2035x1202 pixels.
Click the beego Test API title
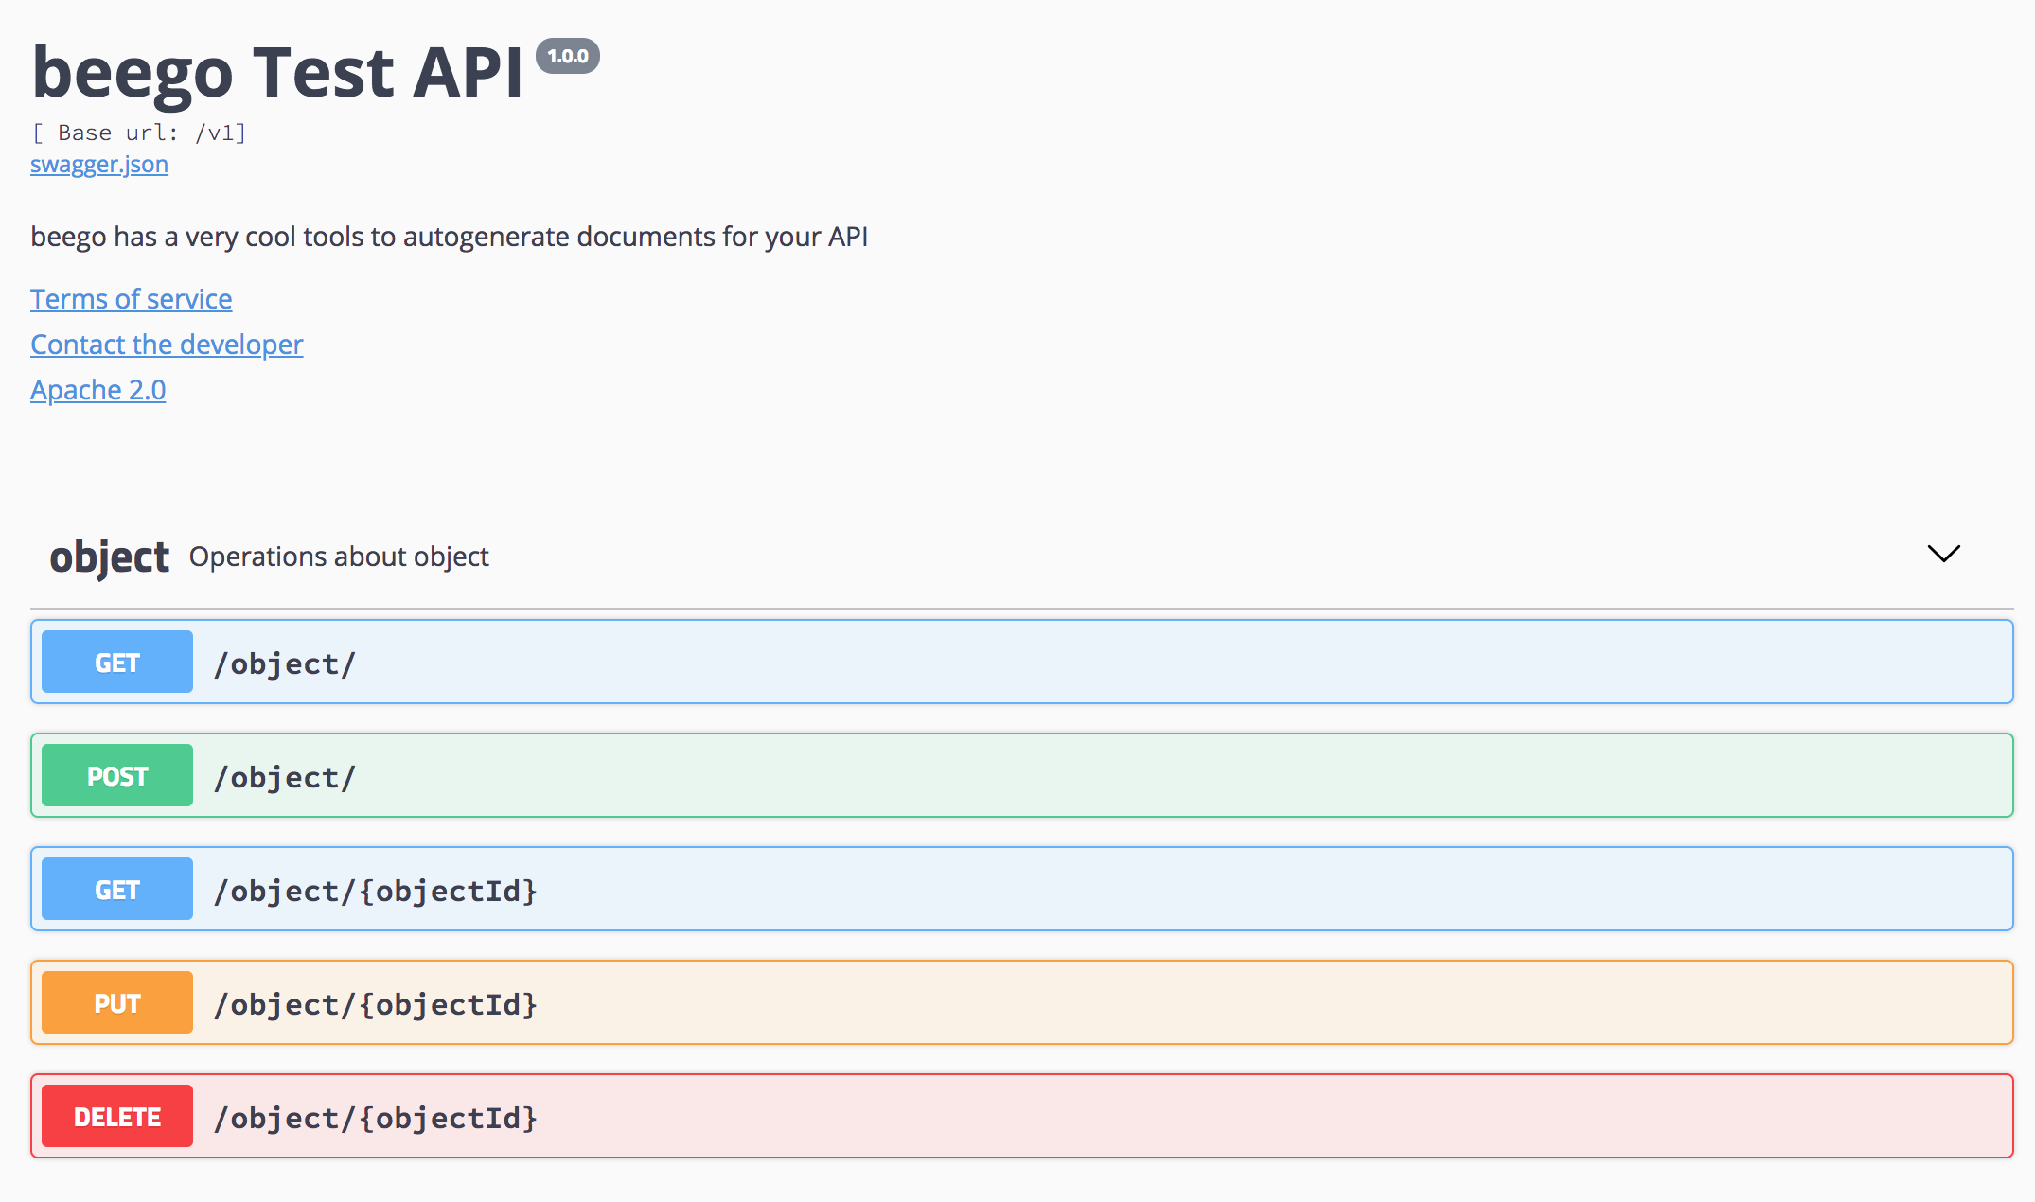[x=277, y=73]
